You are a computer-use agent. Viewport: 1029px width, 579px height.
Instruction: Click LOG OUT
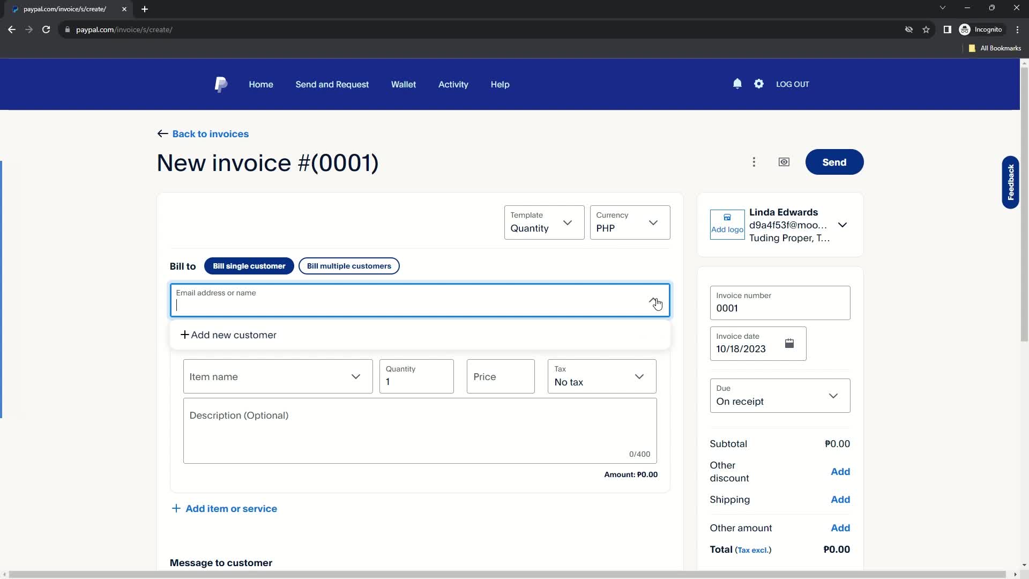click(x=793, y=84)
